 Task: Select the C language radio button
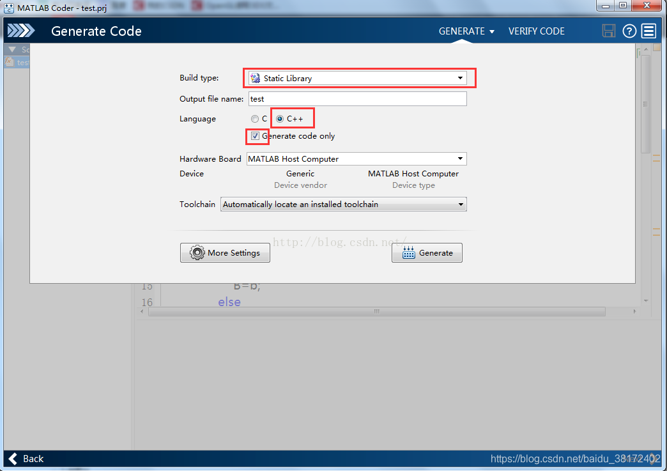[255, 119]
